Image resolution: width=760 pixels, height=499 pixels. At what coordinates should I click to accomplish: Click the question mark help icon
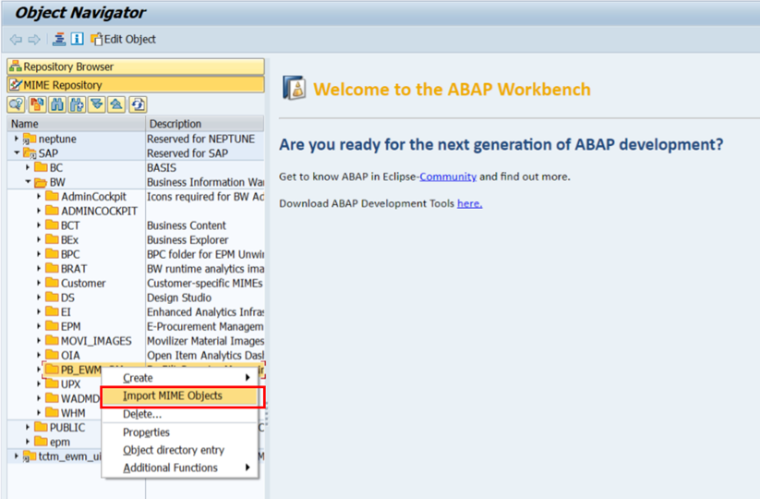pos(16,104)
